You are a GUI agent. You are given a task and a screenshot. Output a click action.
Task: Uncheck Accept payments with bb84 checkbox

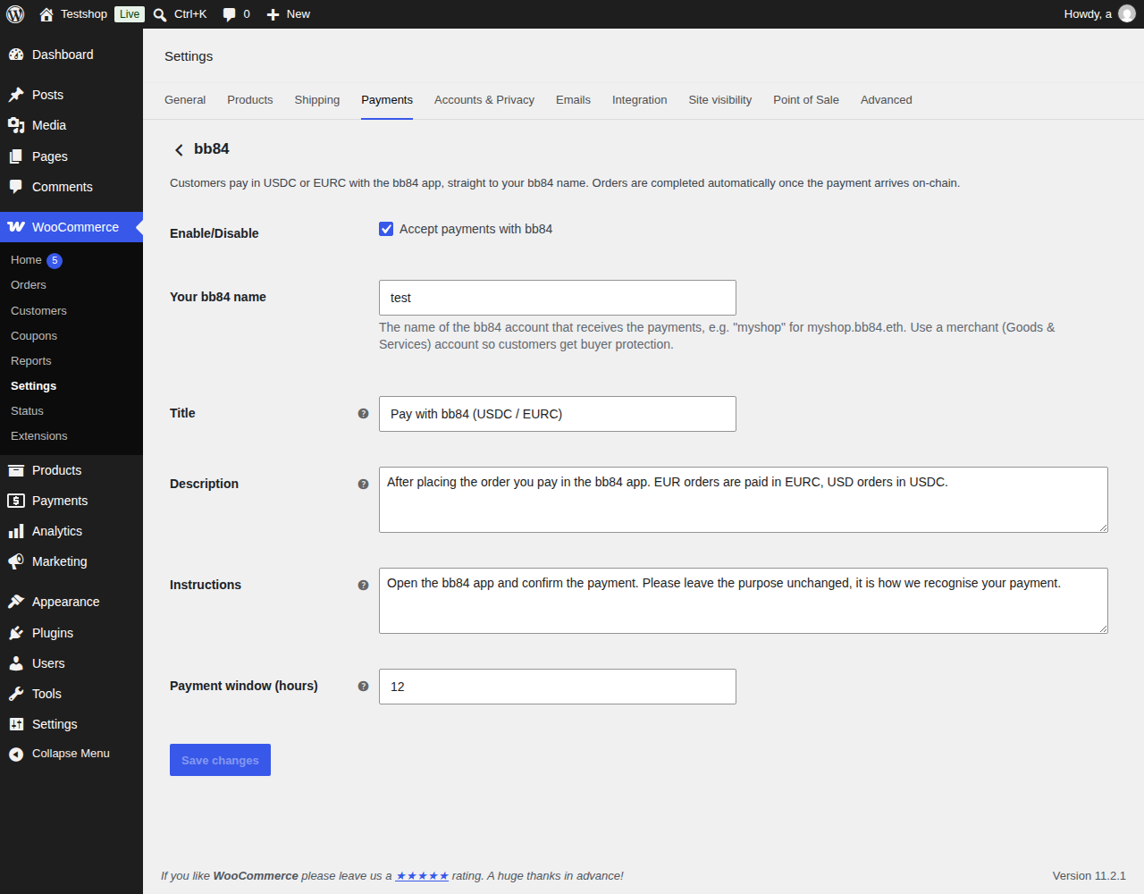tap(386, 229)
